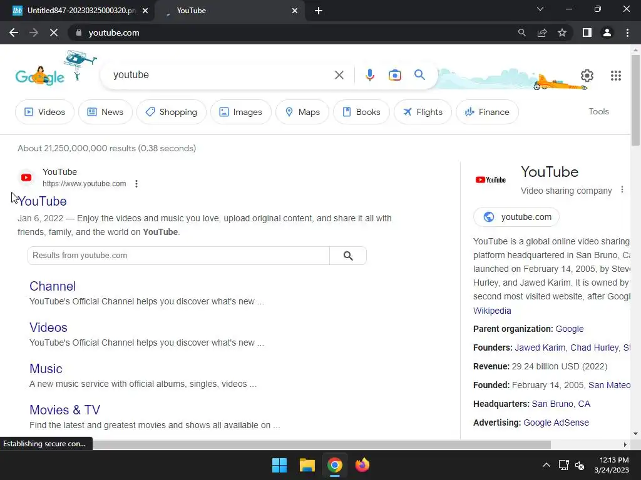Image resolution: width=641 pixels, height=480 pixels.
Task: Open the Wikipedia link
Action: (x=492, y=311)
